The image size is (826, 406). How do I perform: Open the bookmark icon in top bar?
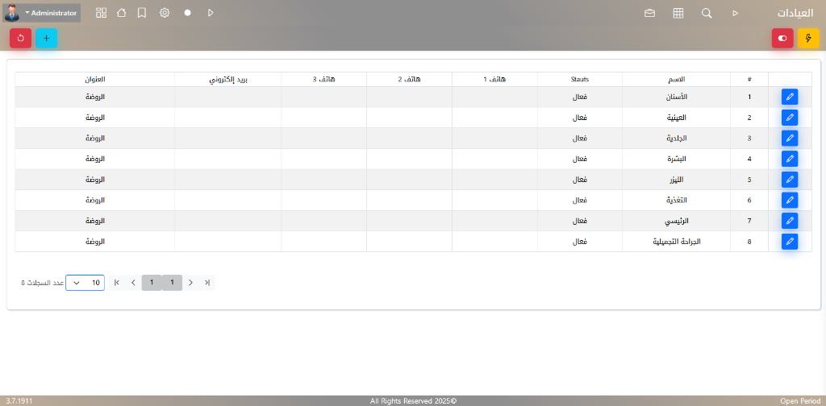click(x=142, y=13)
